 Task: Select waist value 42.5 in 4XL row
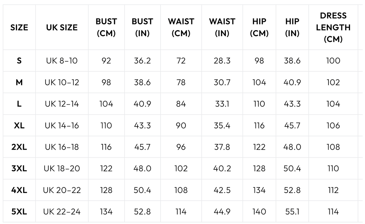(x=222, y=190)
